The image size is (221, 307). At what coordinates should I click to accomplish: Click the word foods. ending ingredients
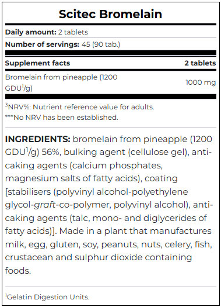coord(18,271)
